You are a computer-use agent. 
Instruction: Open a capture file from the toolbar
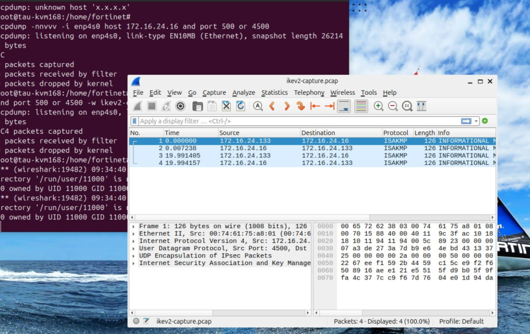pyautogui.click(x=198, y=107)
